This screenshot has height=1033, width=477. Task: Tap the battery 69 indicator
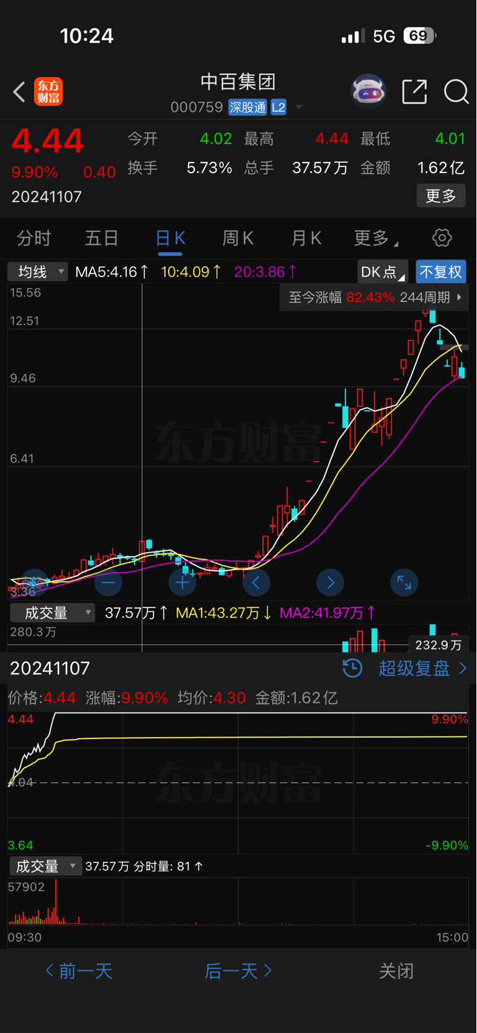(420, 36)
